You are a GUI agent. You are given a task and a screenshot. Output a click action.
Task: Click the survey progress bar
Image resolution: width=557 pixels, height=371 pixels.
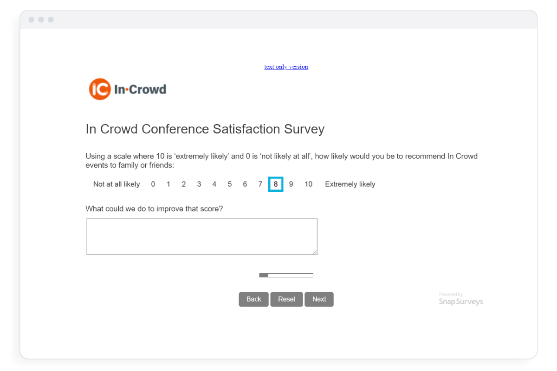point(286,275)
